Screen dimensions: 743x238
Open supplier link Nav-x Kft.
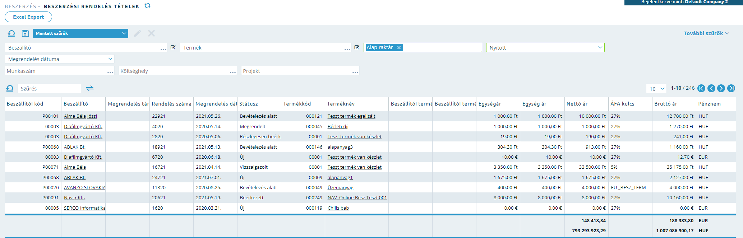tap(74, 197)
